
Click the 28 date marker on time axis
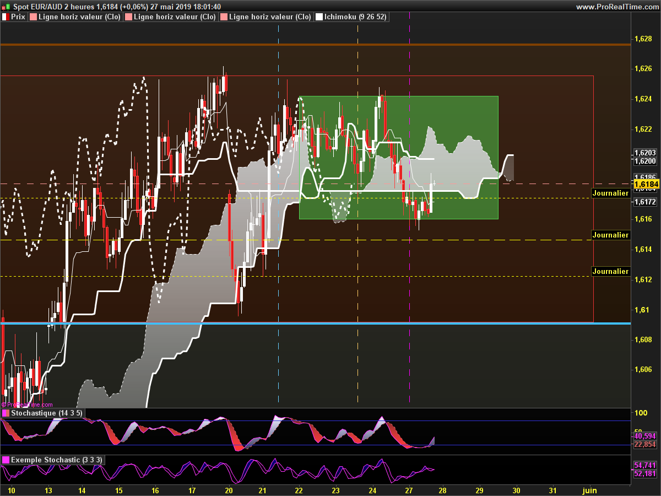(442, 490)
